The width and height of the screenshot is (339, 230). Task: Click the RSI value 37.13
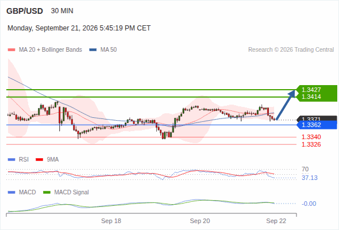[x=310, y=178]
